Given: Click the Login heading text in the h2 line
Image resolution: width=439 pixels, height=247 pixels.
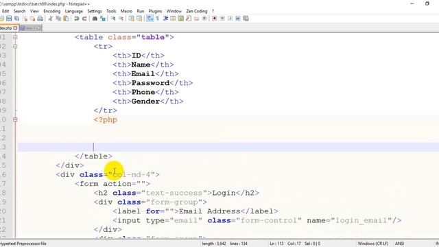Looking at the screenshot, I should pyautogui.click(x=224, y=193).
